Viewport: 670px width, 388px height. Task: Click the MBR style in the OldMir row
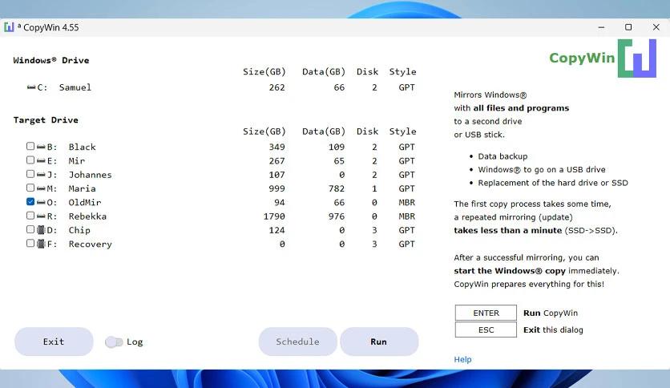(x=407, y=203)
